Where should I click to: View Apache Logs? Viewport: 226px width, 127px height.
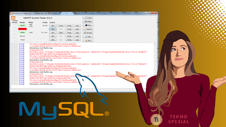point(77,26)
